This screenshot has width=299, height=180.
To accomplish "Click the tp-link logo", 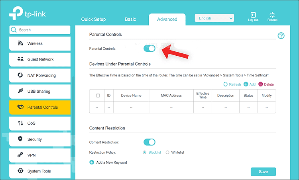I will click(28, 13).
